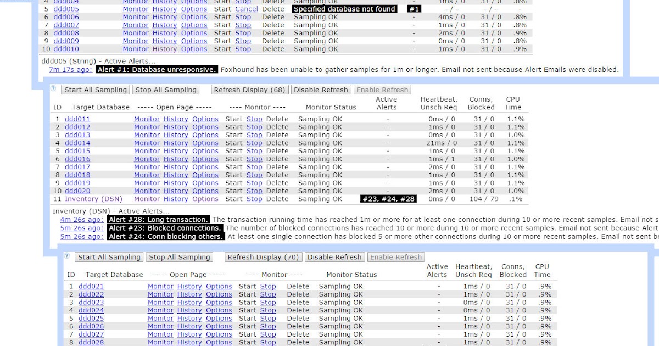This screenshot has height=346, width=659.
Task: Click the help icon above the ddd021 table
Action: click(66, 256)
